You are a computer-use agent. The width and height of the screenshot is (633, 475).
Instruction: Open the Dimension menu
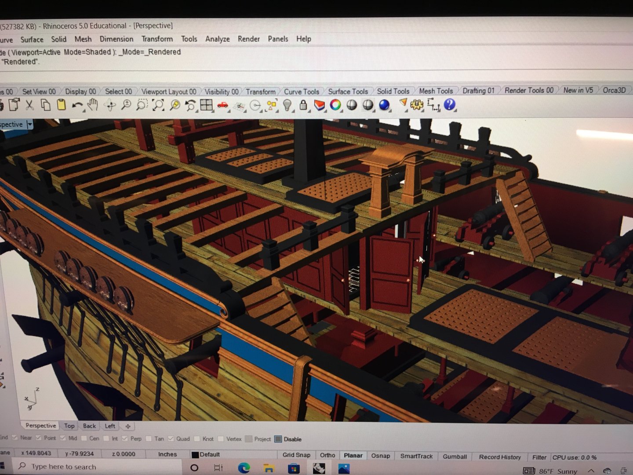pos(116,39)
